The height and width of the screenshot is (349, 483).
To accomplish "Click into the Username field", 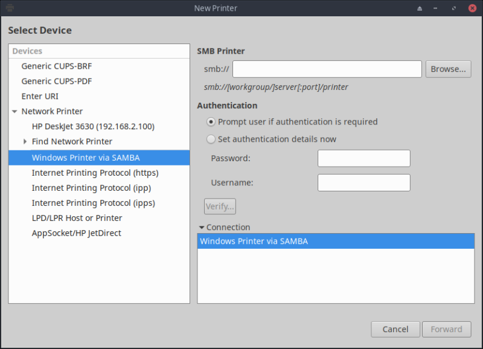I will pos(363,183).
